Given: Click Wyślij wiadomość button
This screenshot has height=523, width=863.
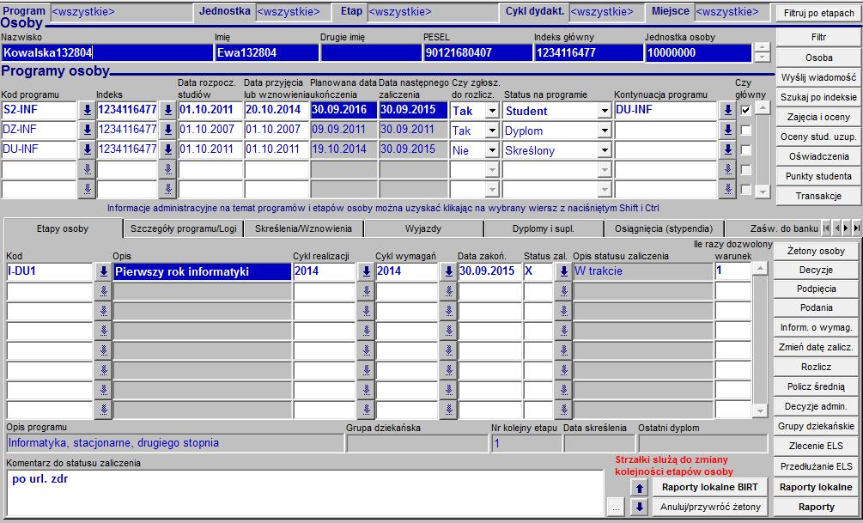Looking at the screenshot, I should pyautogui.click(x=818, y=77).
